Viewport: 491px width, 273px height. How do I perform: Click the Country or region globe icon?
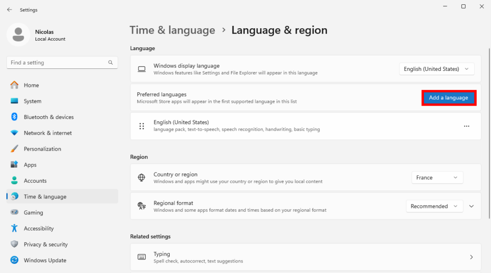coord(141,177)
